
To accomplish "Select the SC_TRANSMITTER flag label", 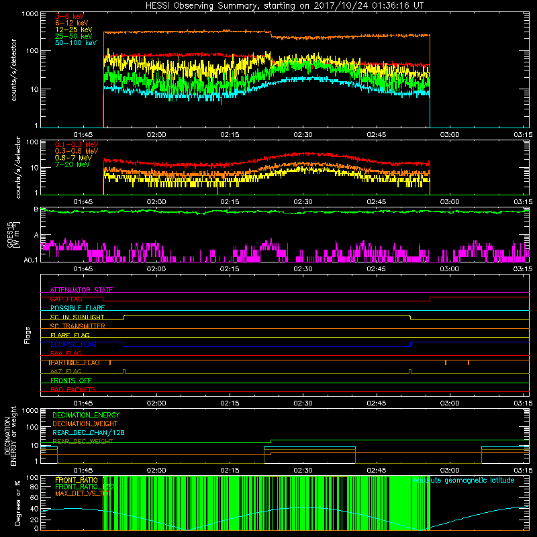I will point(77,326).
